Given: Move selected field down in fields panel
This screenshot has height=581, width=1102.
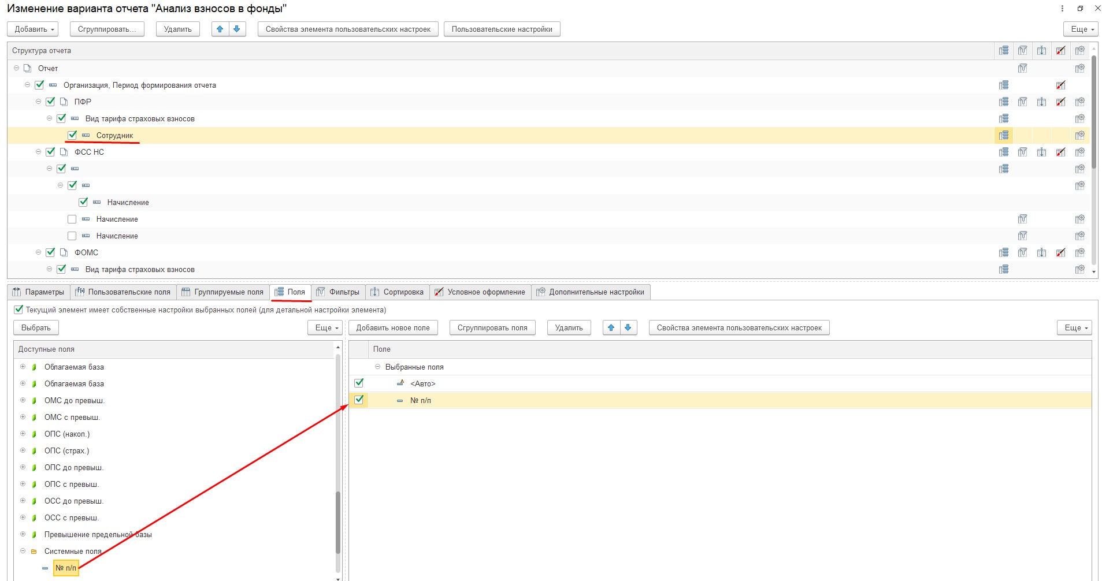Looking at the screenshot, I should 628,327.
